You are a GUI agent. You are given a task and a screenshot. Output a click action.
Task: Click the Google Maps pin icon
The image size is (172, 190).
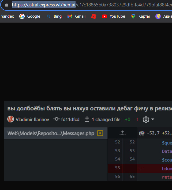coord(133,16)
